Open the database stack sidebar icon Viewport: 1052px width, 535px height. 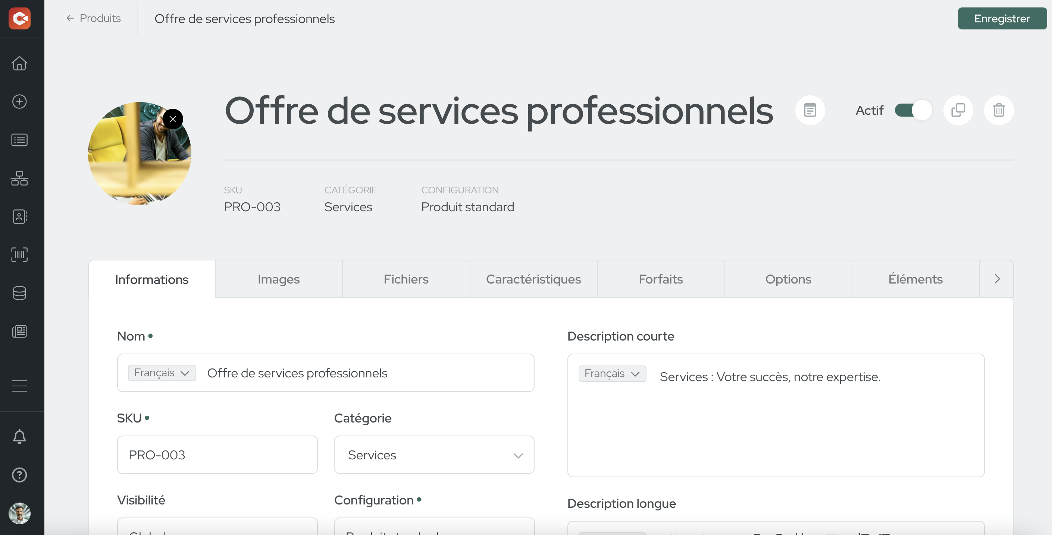coord(19,293)
